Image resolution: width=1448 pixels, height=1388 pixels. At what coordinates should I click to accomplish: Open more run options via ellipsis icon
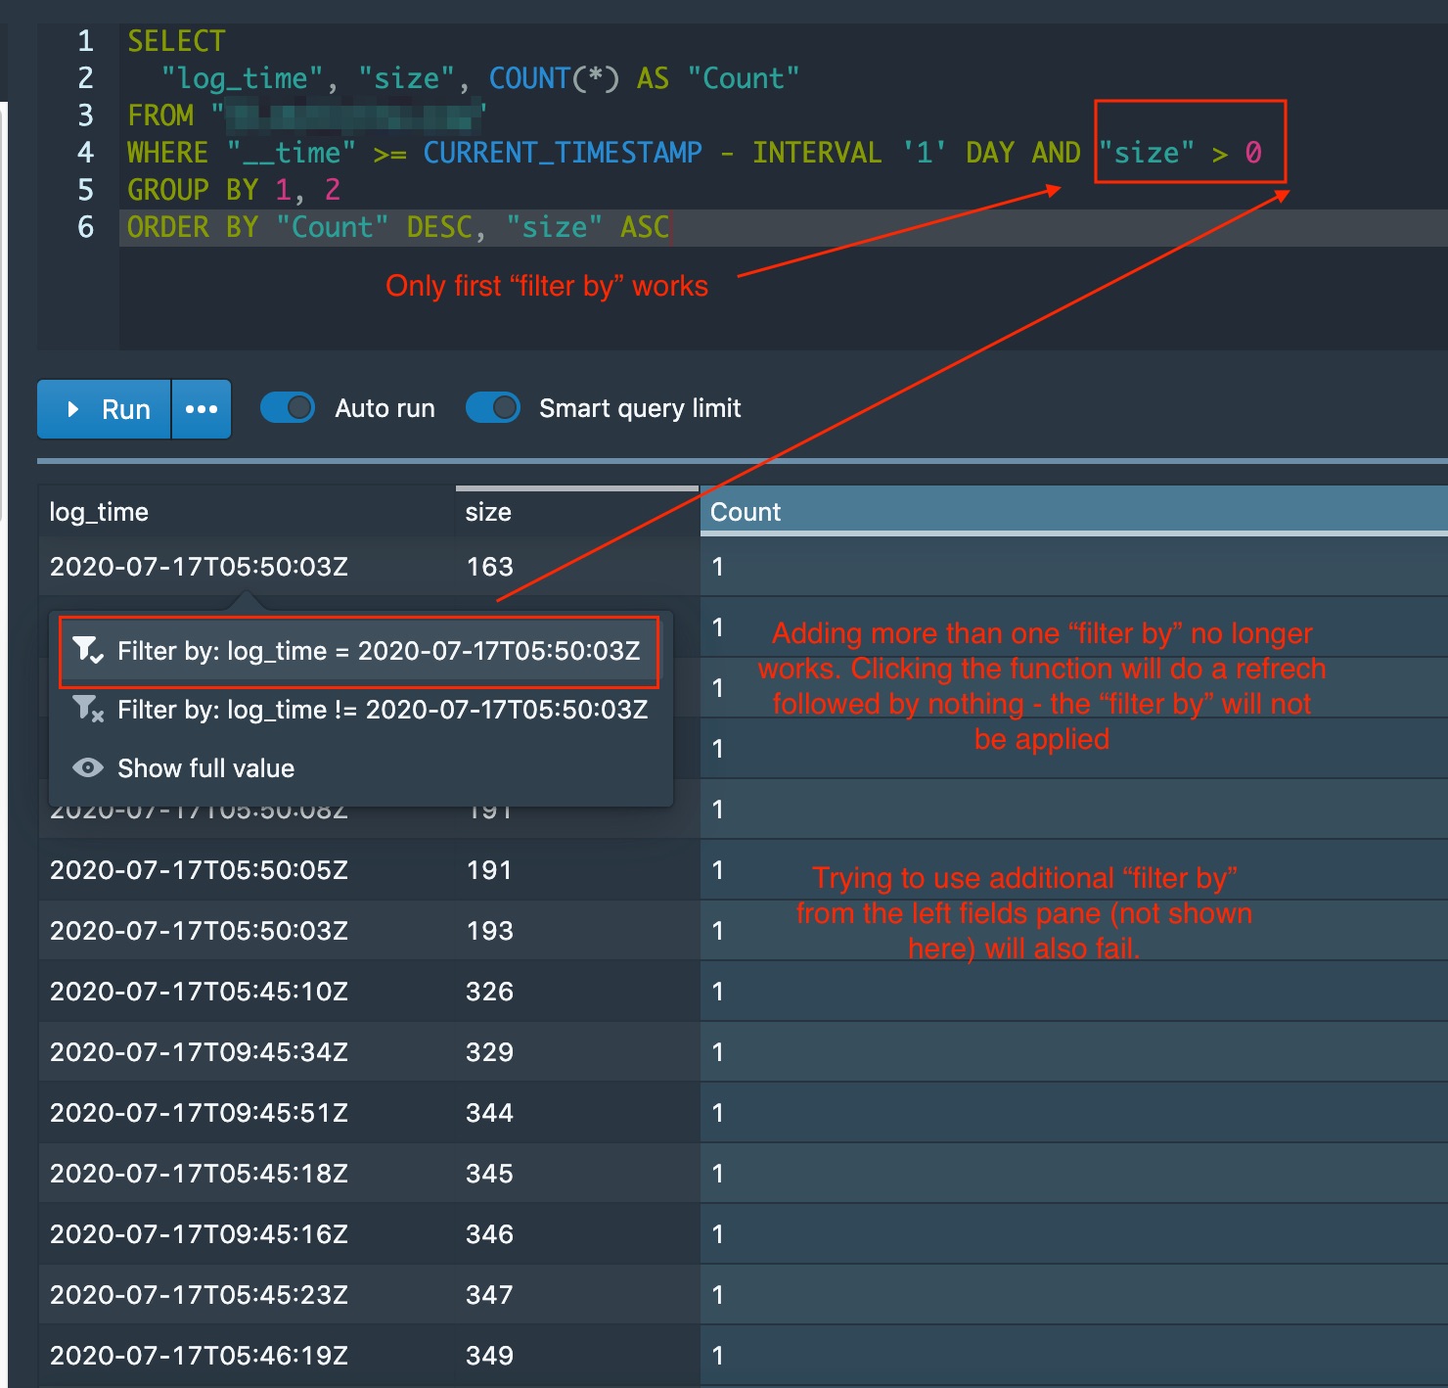click(202, 408)
